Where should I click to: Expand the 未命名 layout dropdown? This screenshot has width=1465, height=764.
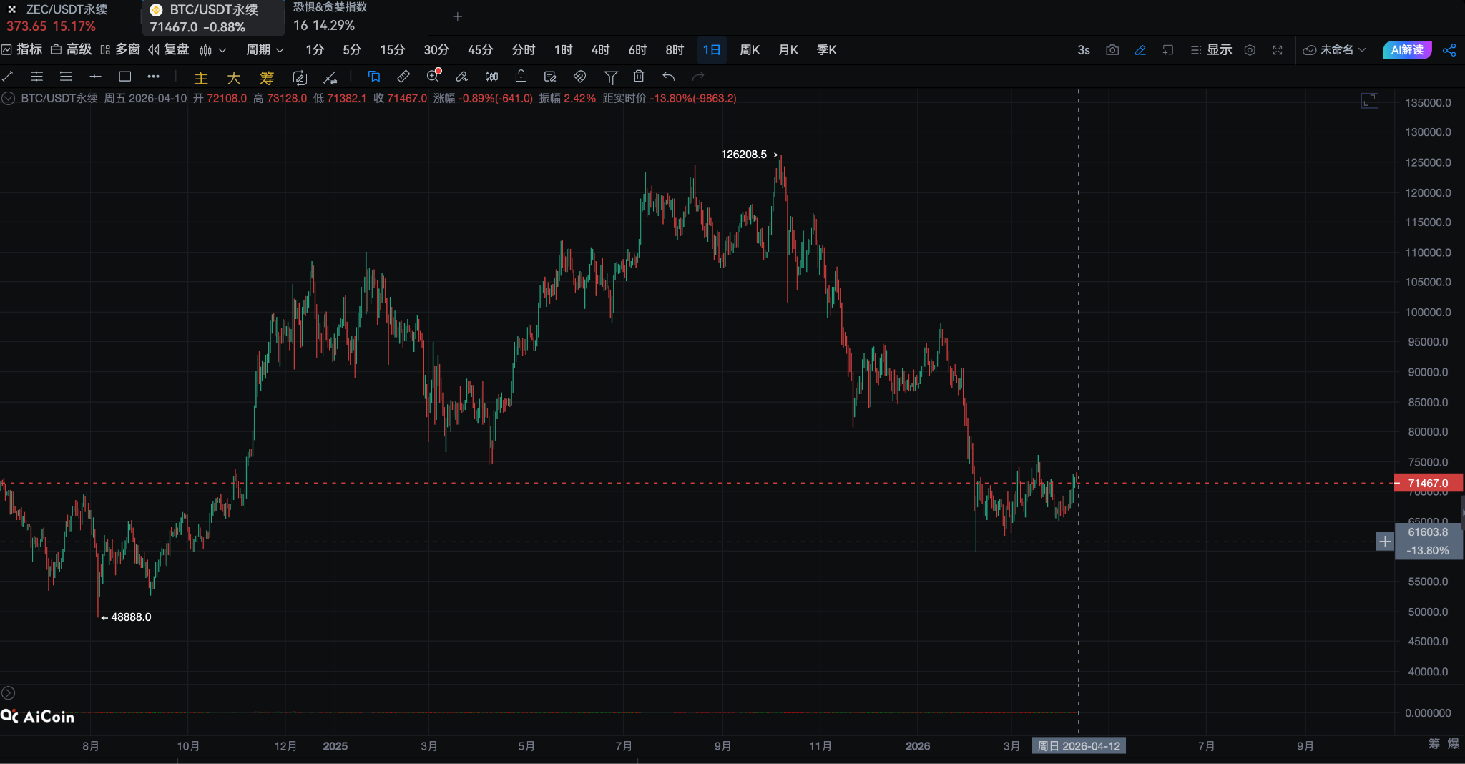(x=1335, y=50)
